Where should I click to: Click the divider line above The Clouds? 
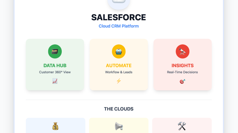(x=119, y=100)
